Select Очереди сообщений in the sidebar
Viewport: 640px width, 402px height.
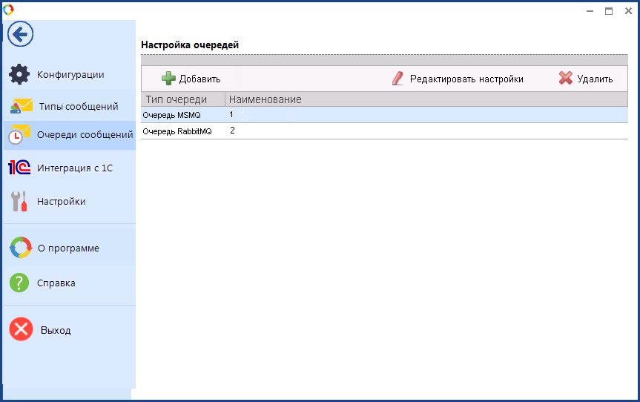point(85,135)
